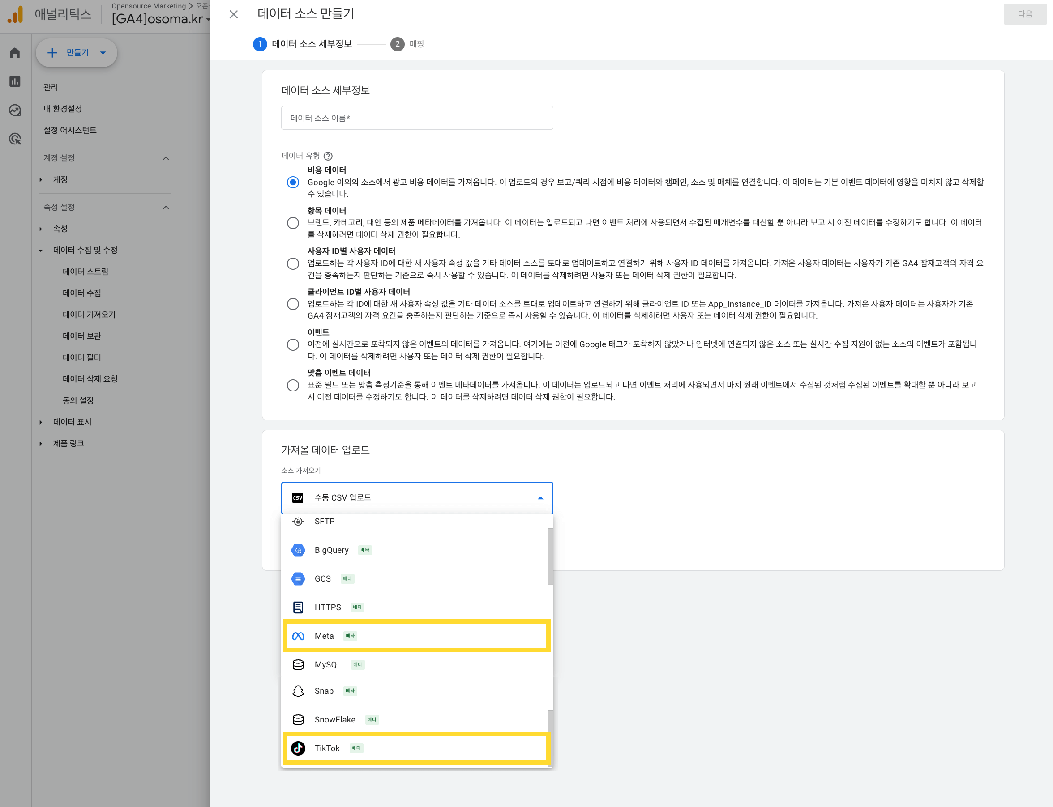Image resolution: width=1053 pixels, height=807 pixels.
Task: Select the 항목 데이터 radio button
Action: [x=293, y=223]
